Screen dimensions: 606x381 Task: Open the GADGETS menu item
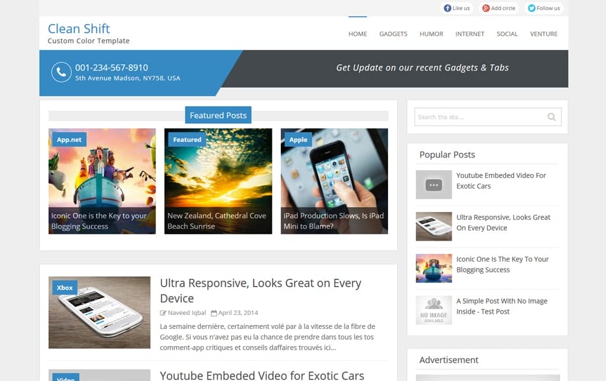(x=393, y=34)
